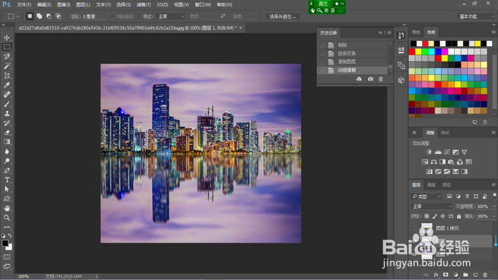Select the Rectangular Marquee tool
Viewport: 498px width, 280px height.
click(x=6, y=47)
